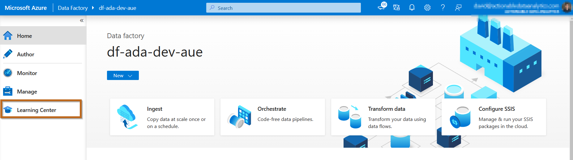Screen dimensions: 573x160
Task: Collapse the left navigation pane
Action: [82, 21]
